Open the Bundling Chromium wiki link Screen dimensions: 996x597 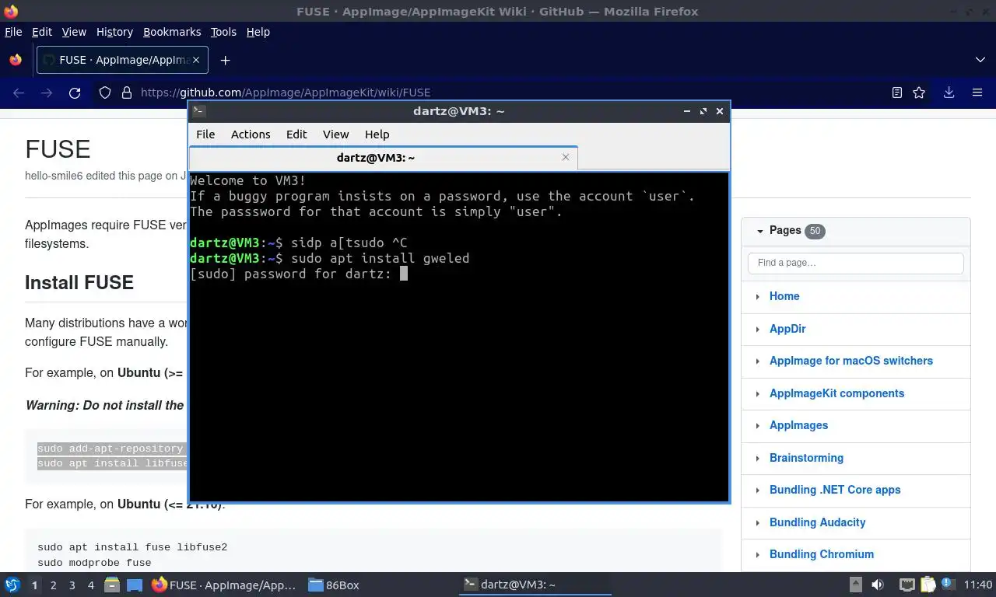click(822, 554)
